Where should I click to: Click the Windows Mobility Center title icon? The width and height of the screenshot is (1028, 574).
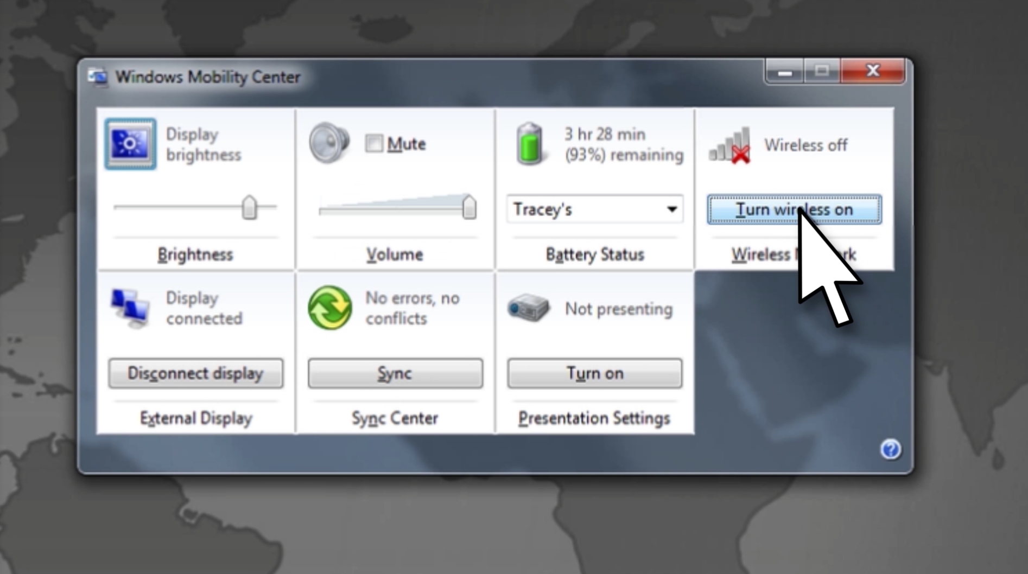pos(98,77)
